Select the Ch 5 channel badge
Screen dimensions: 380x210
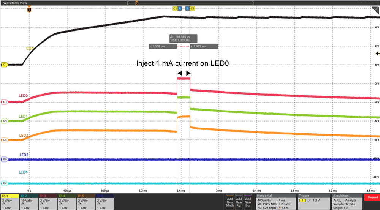point(85,201)
